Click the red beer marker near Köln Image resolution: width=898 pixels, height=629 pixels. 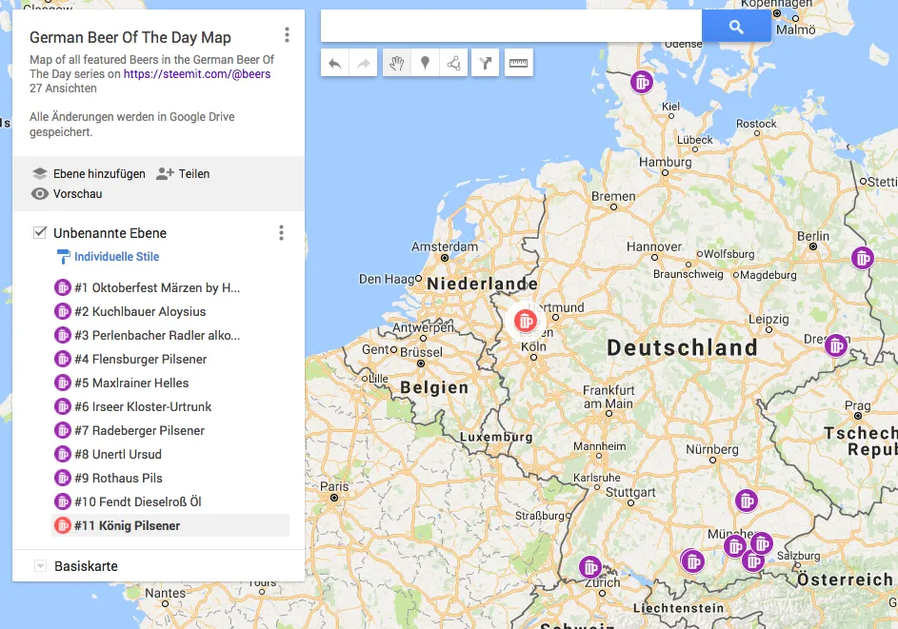pyautogui.click(x=525, y=321)
